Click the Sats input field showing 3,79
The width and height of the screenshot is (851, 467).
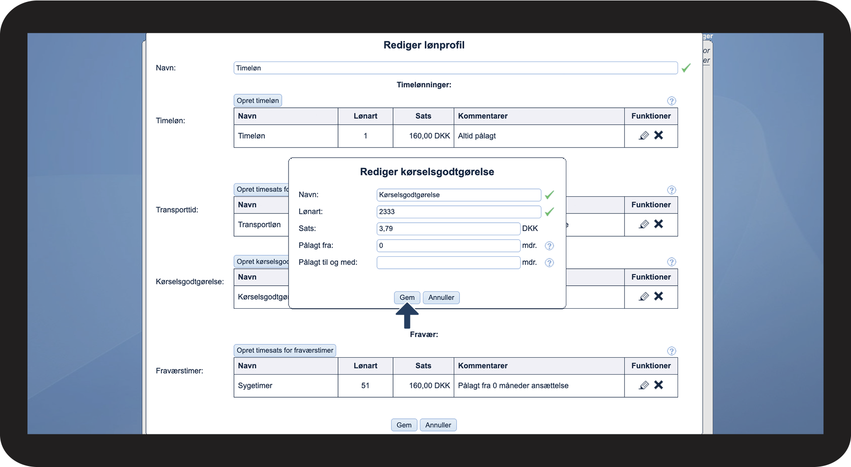448,229
